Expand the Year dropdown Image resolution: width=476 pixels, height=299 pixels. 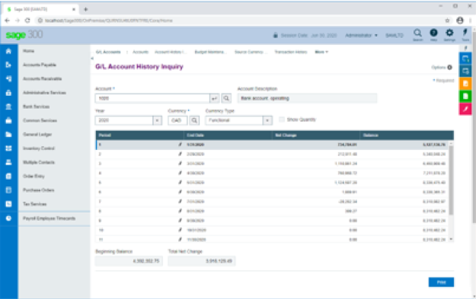[x=157, y=120]
